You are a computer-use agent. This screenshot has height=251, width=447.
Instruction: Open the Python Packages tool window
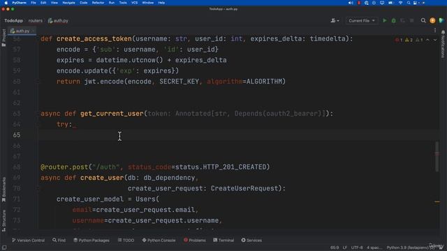tap(91, 240)
